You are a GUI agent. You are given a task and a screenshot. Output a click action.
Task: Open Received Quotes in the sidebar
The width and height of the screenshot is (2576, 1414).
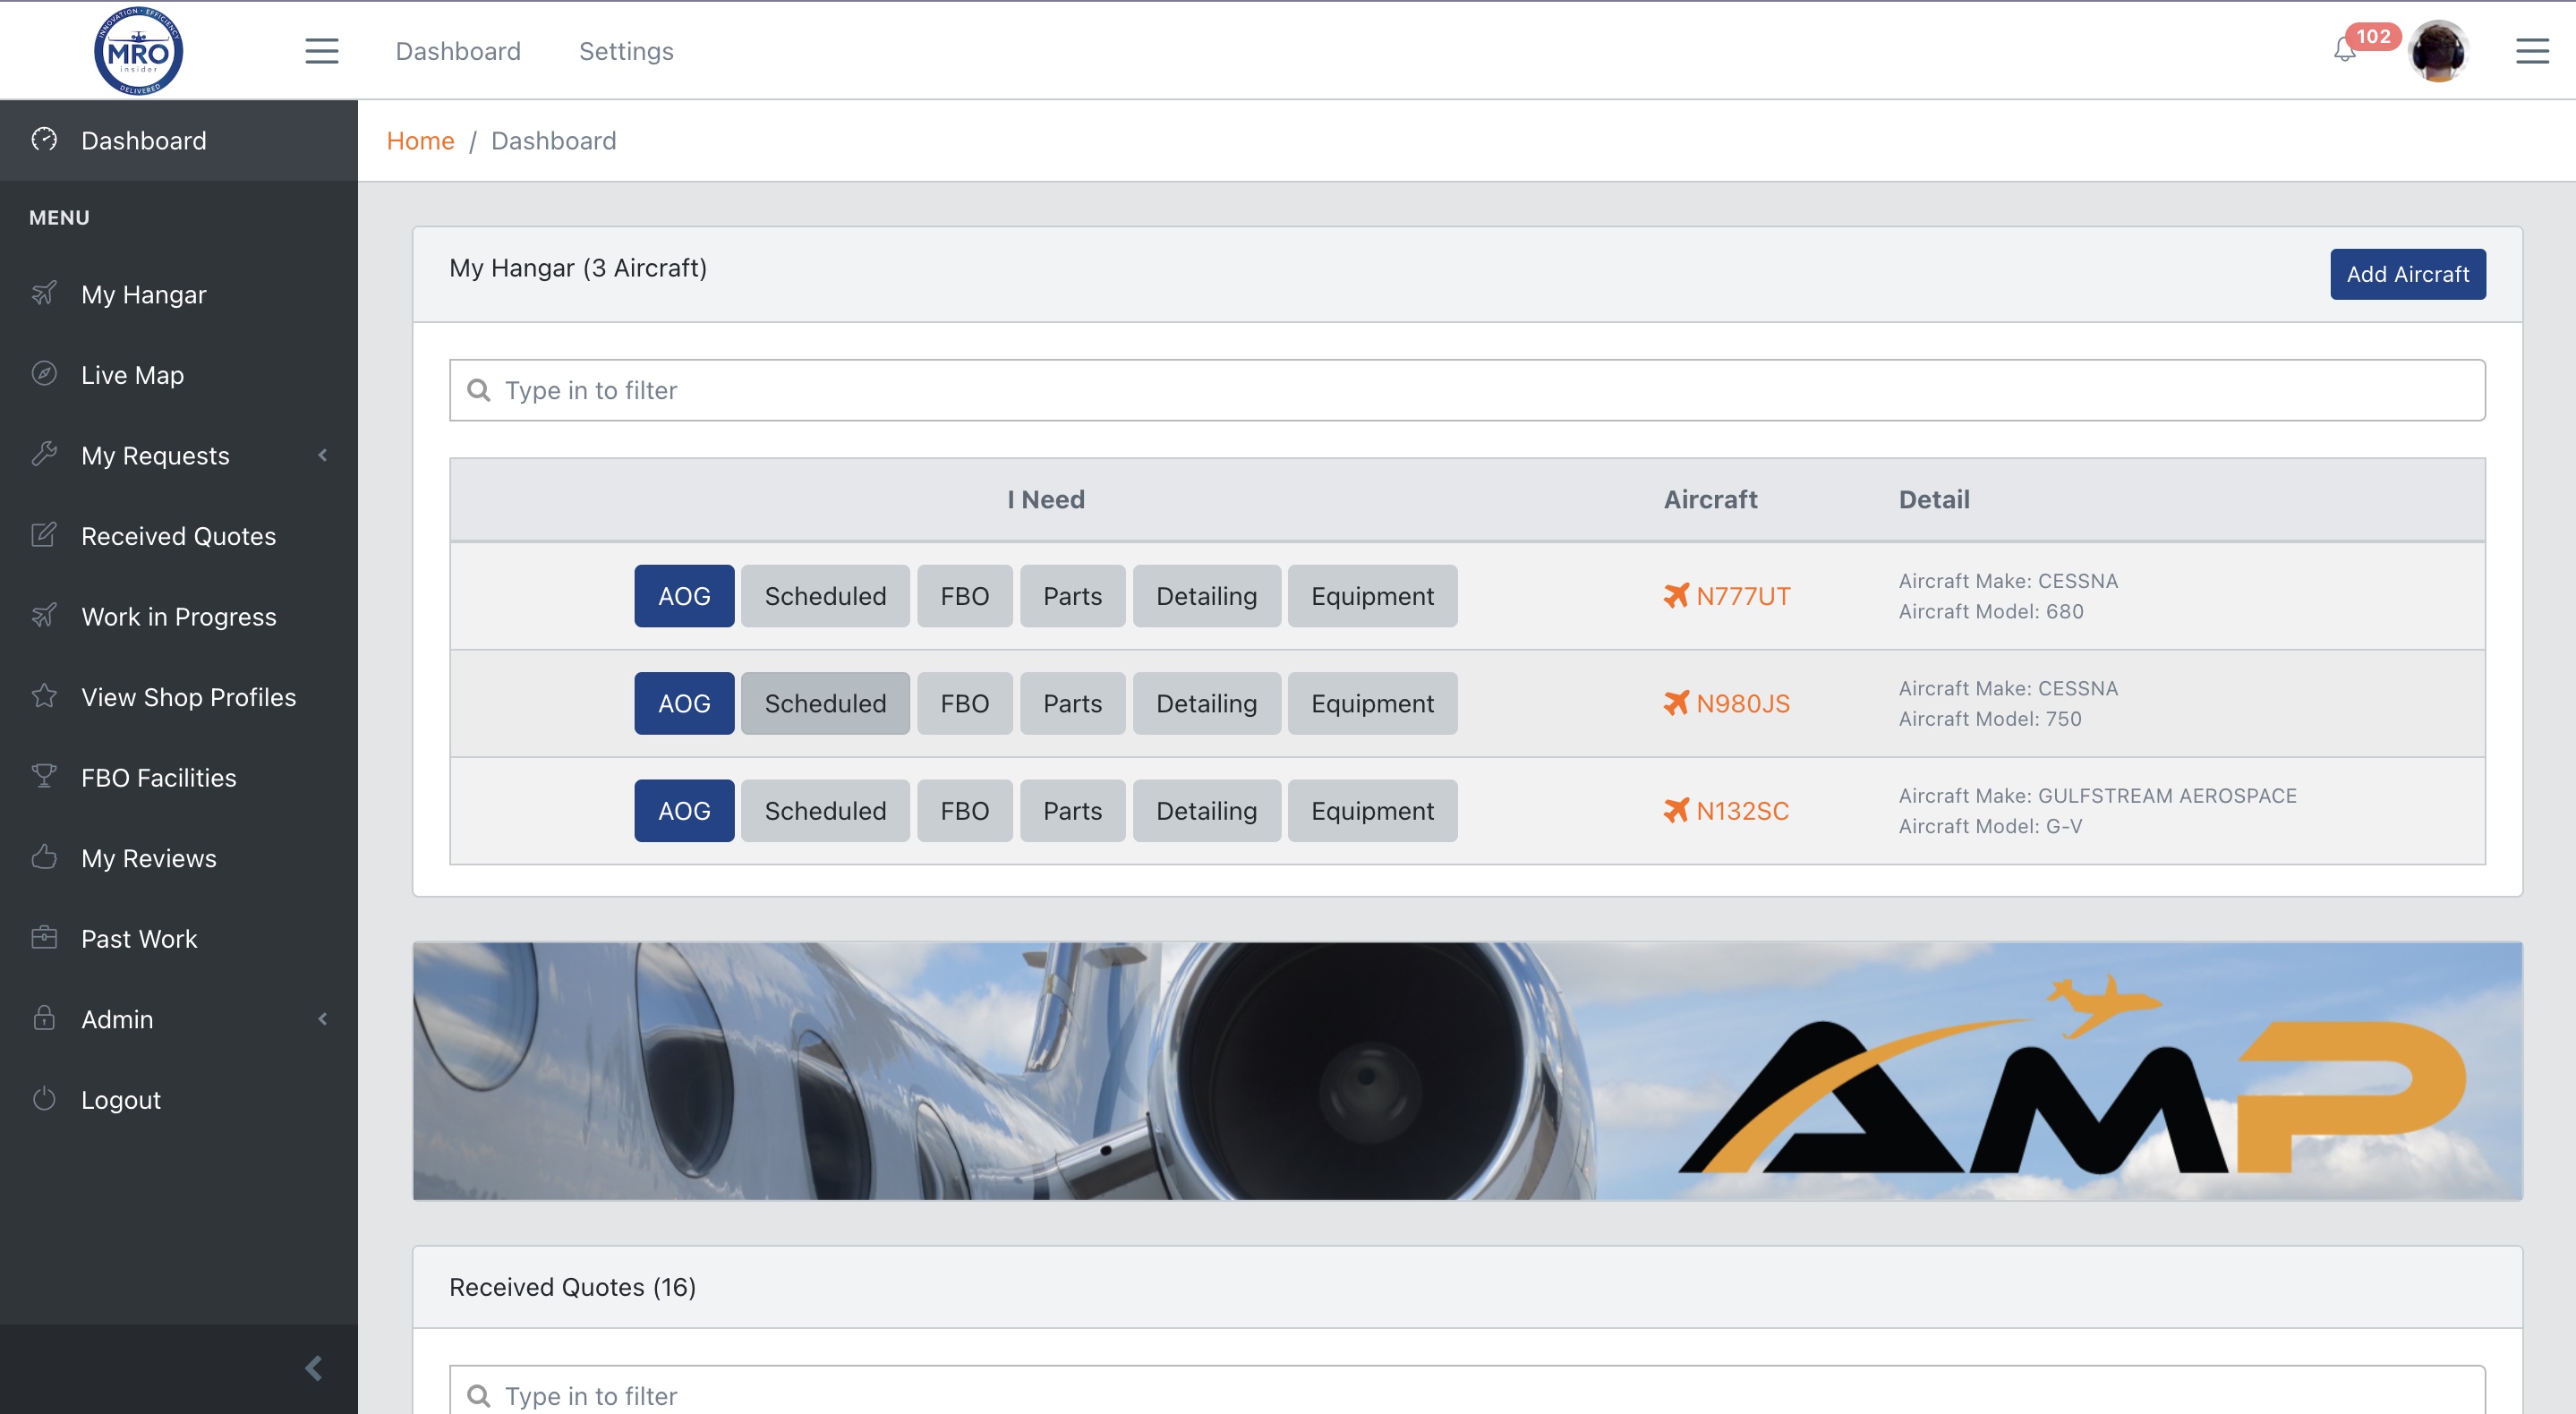coord(178,536)
